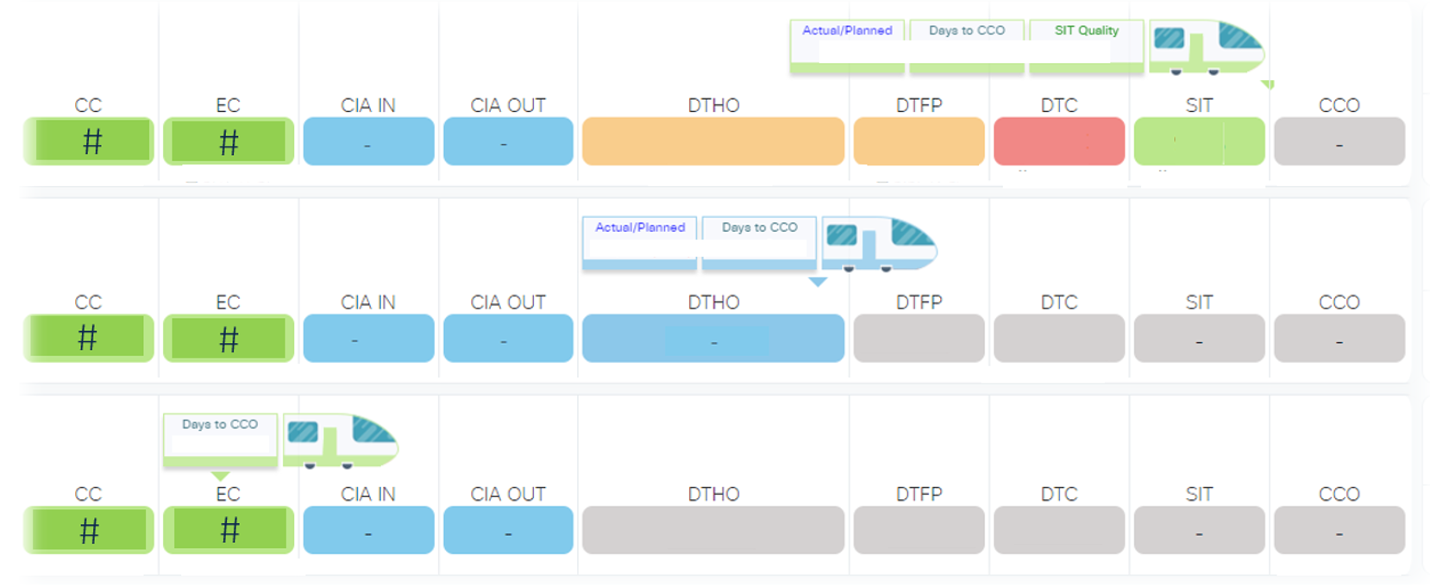Click the red DTC status box, top row
This screenshot has width=1430, height=586.
(1059, 141)
